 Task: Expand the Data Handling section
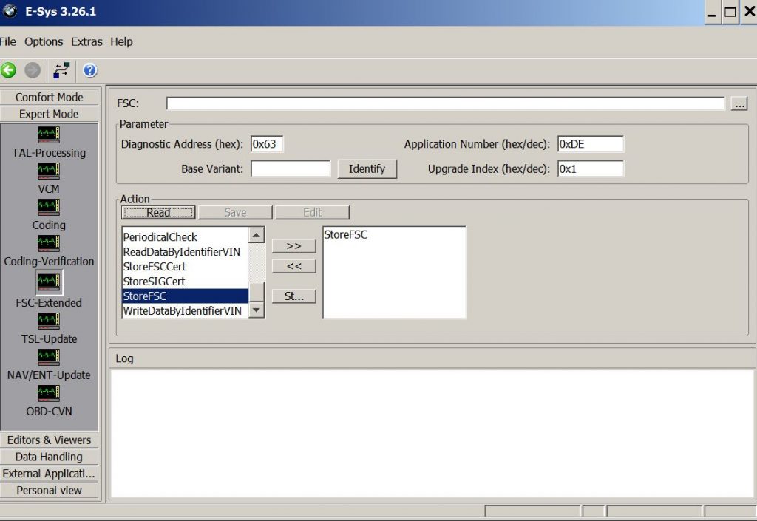[x=50, y=457]
